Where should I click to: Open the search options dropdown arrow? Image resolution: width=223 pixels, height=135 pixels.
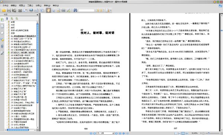click(x=111, y=10)
